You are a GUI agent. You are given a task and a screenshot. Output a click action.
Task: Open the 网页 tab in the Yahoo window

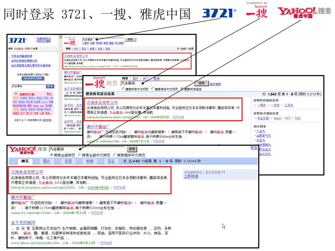pyautogui.click(x=25, y=161)
